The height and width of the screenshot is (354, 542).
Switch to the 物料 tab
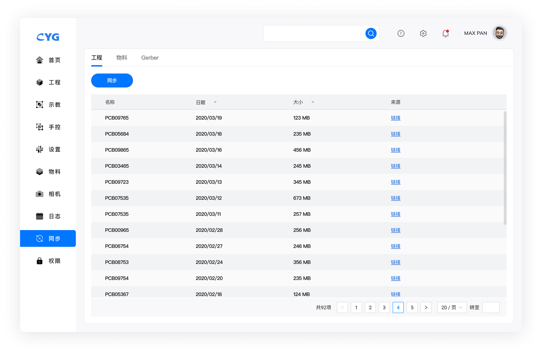(x=122, y=58)
